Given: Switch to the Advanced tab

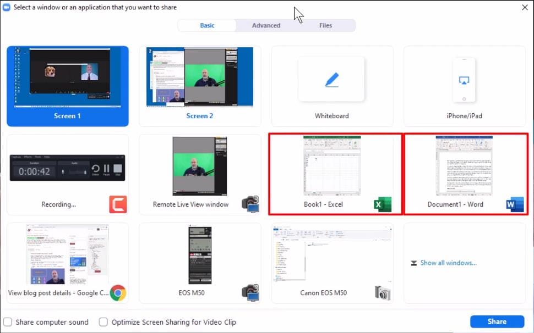Looking at the screenshot, I should [x=266, y=25].
